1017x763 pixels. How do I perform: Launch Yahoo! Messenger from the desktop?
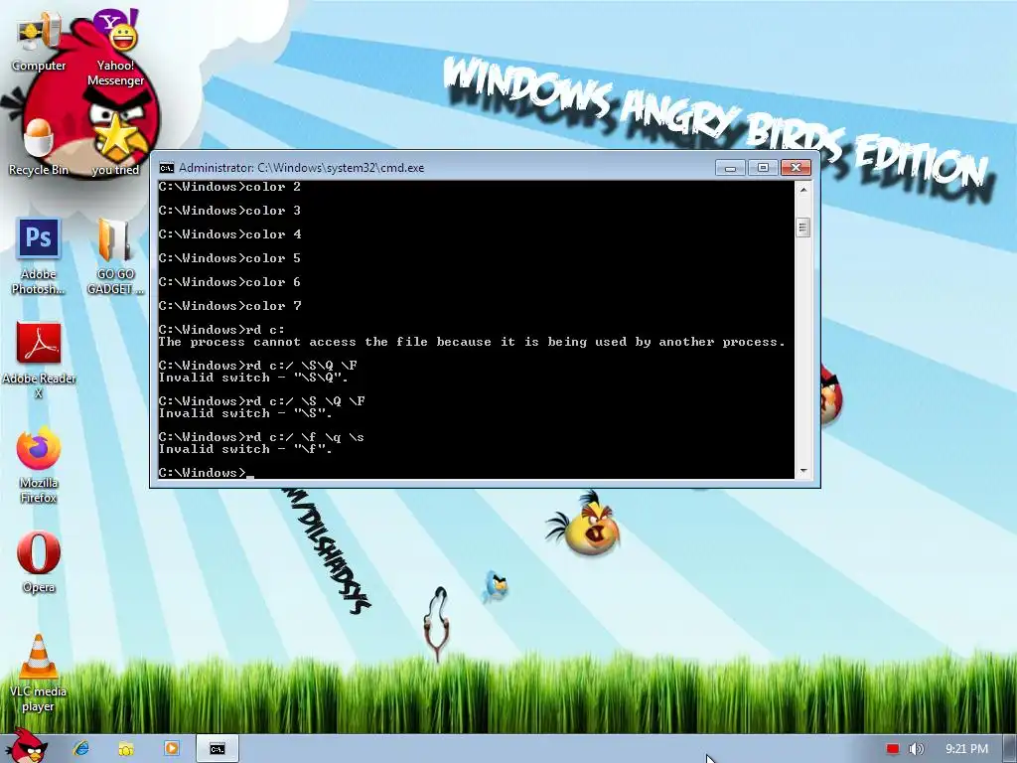pos(115,48)
